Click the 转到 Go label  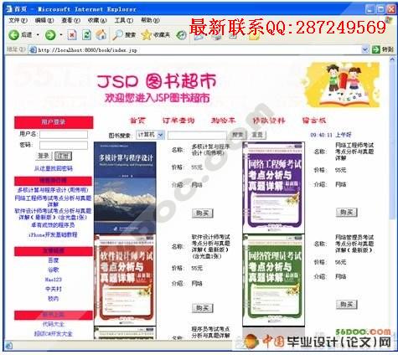pyautogui.click(x=387, y=50)
